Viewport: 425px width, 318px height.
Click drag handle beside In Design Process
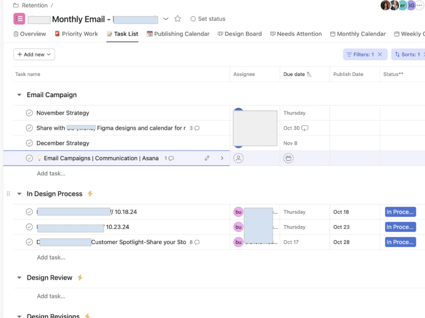8,194
